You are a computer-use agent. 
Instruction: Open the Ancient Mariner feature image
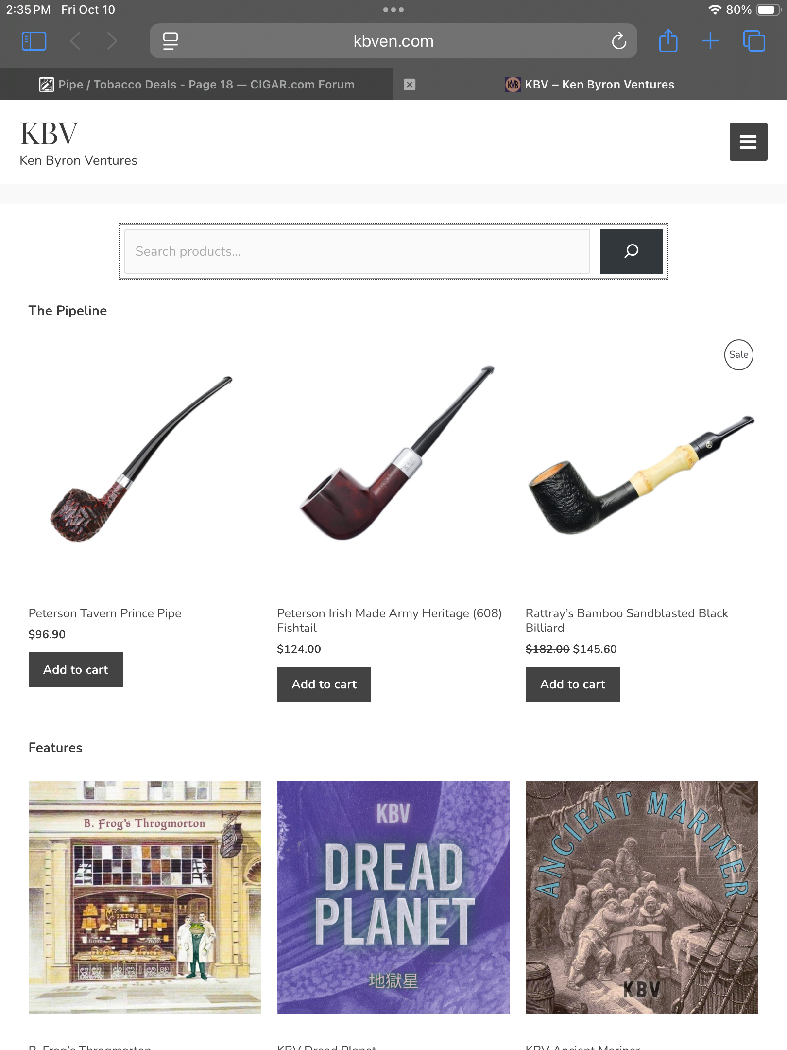tap(642, 897)
